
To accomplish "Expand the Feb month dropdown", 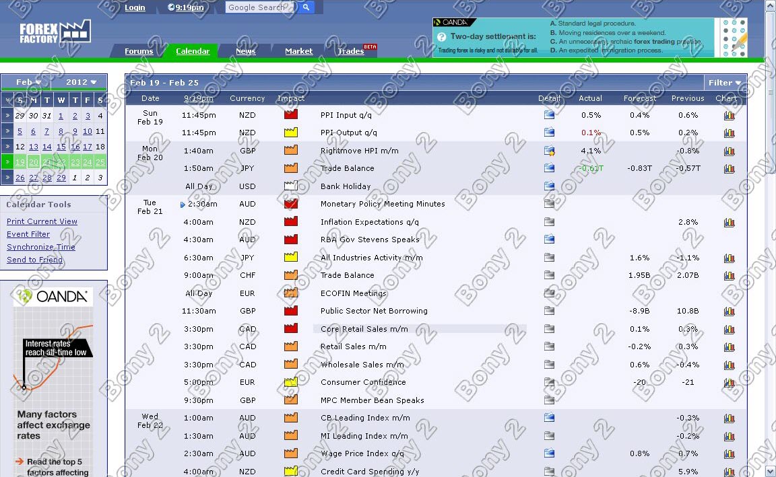I will (28, 82).
